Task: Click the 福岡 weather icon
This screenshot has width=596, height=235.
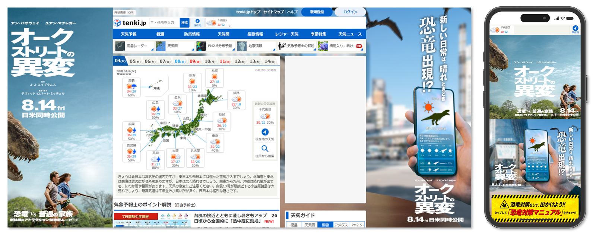Action: click(131, 130)
